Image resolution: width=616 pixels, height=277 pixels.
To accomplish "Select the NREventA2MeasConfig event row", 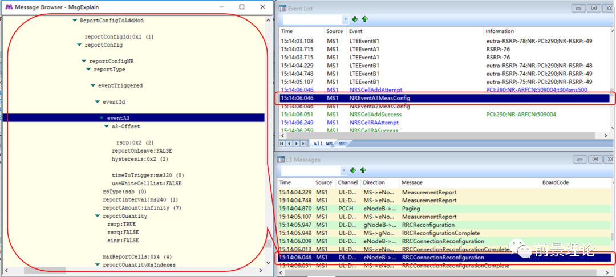I will coord(444,107).
